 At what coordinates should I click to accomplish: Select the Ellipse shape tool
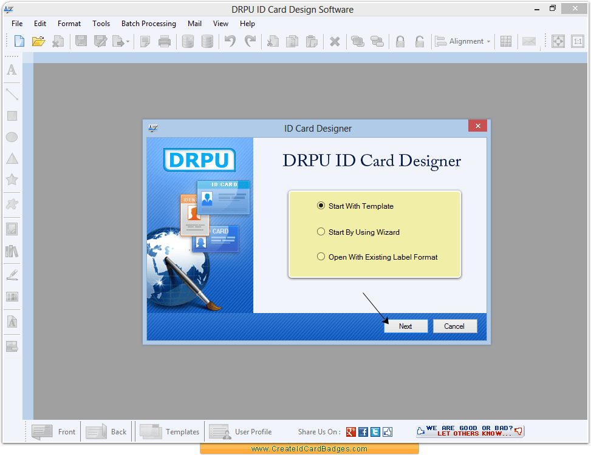[x=12, y=137]
